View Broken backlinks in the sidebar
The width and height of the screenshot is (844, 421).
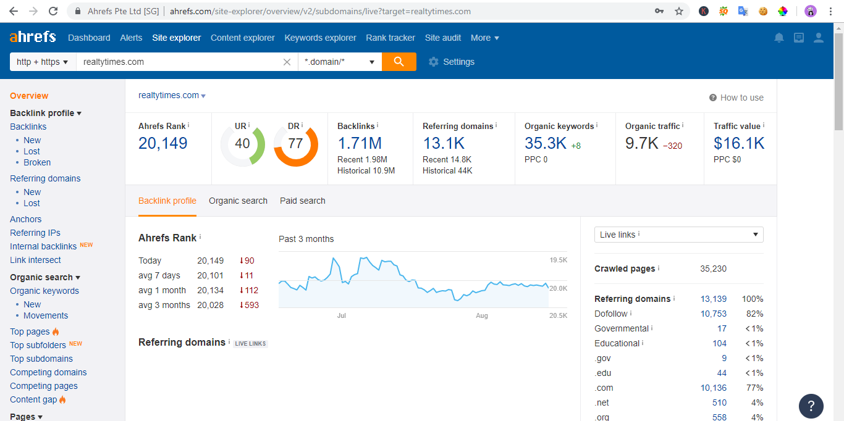coord(36,162)
